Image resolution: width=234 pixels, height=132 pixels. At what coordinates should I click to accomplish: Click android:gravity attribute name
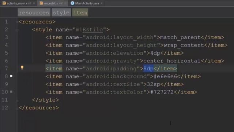(x=111, y=61)
